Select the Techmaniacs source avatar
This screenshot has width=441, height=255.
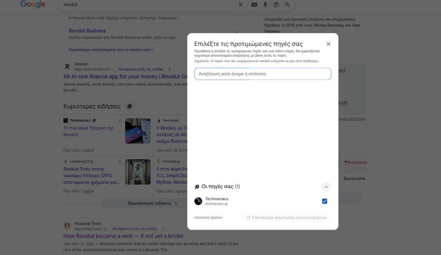198,201
